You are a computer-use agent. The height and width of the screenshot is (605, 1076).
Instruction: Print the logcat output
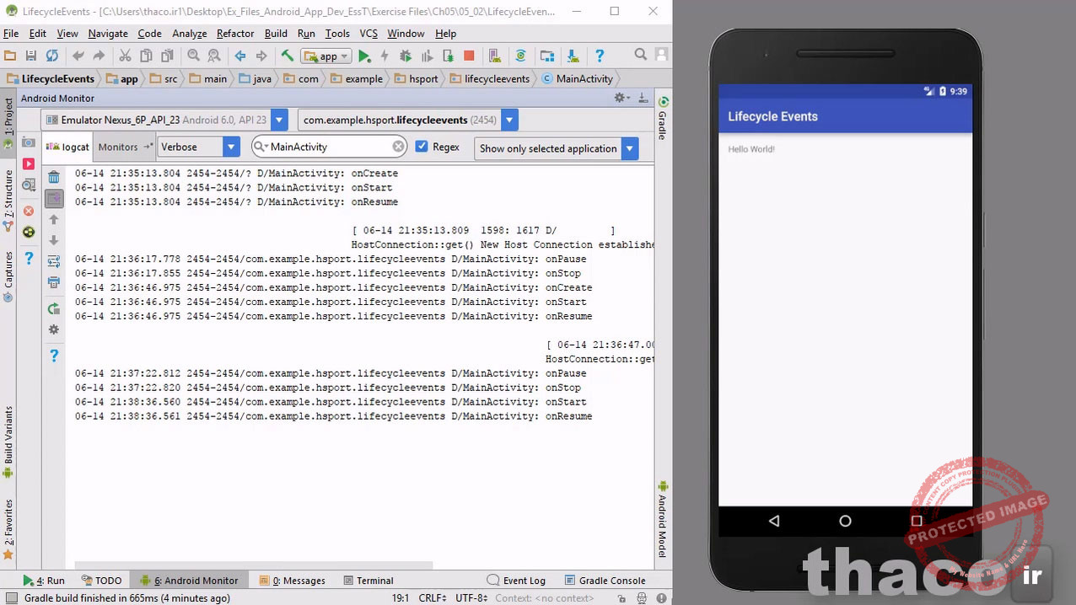tap(53, 282)
